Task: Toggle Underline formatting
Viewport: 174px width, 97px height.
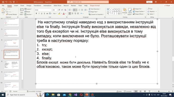Action: point(42,13)
